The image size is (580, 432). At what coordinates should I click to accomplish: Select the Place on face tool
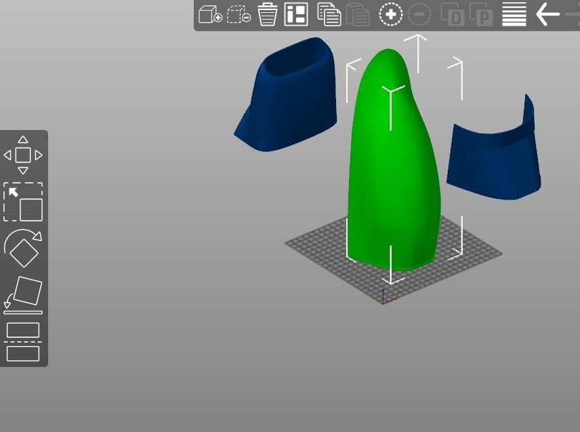23,295
